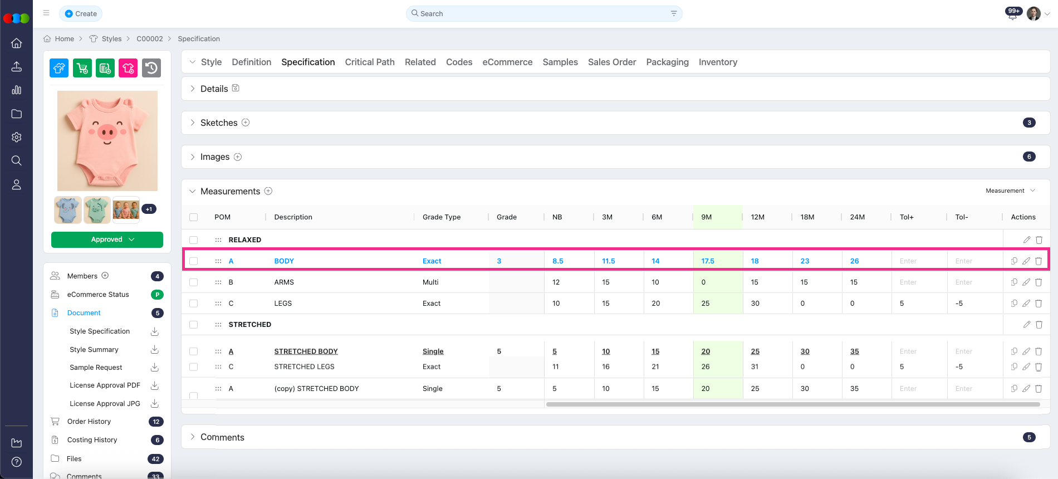This screenshot has width=1058, height=479.
Task: Open the history clock icon
Action: click(151, 68)
